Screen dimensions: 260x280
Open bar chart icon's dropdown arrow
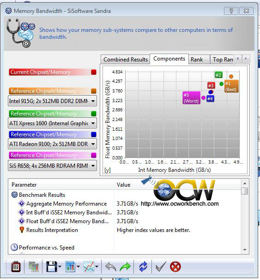click(x=78, y=267)
